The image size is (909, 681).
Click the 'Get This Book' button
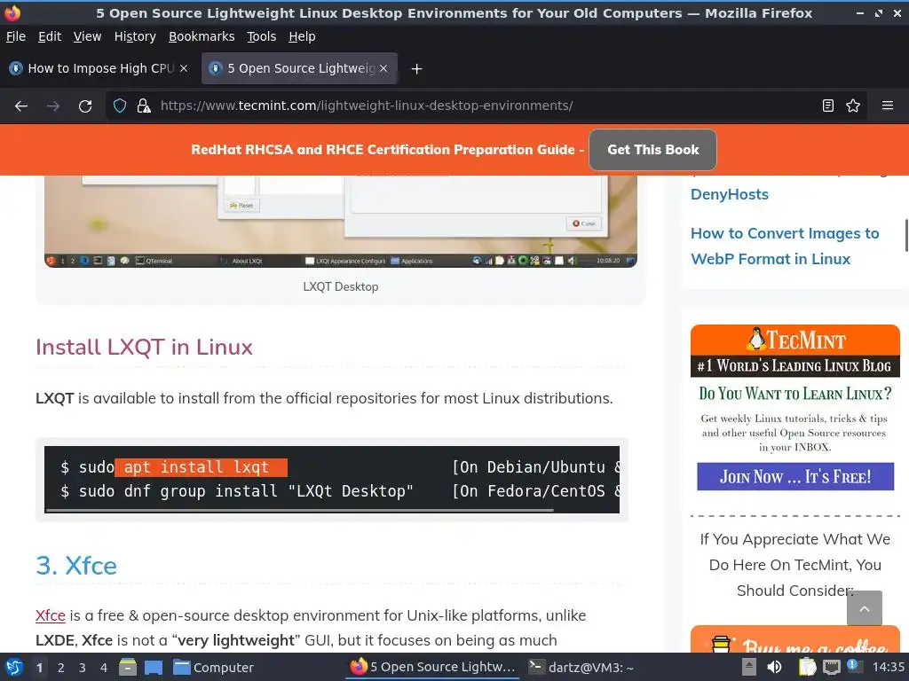[652, 150]
